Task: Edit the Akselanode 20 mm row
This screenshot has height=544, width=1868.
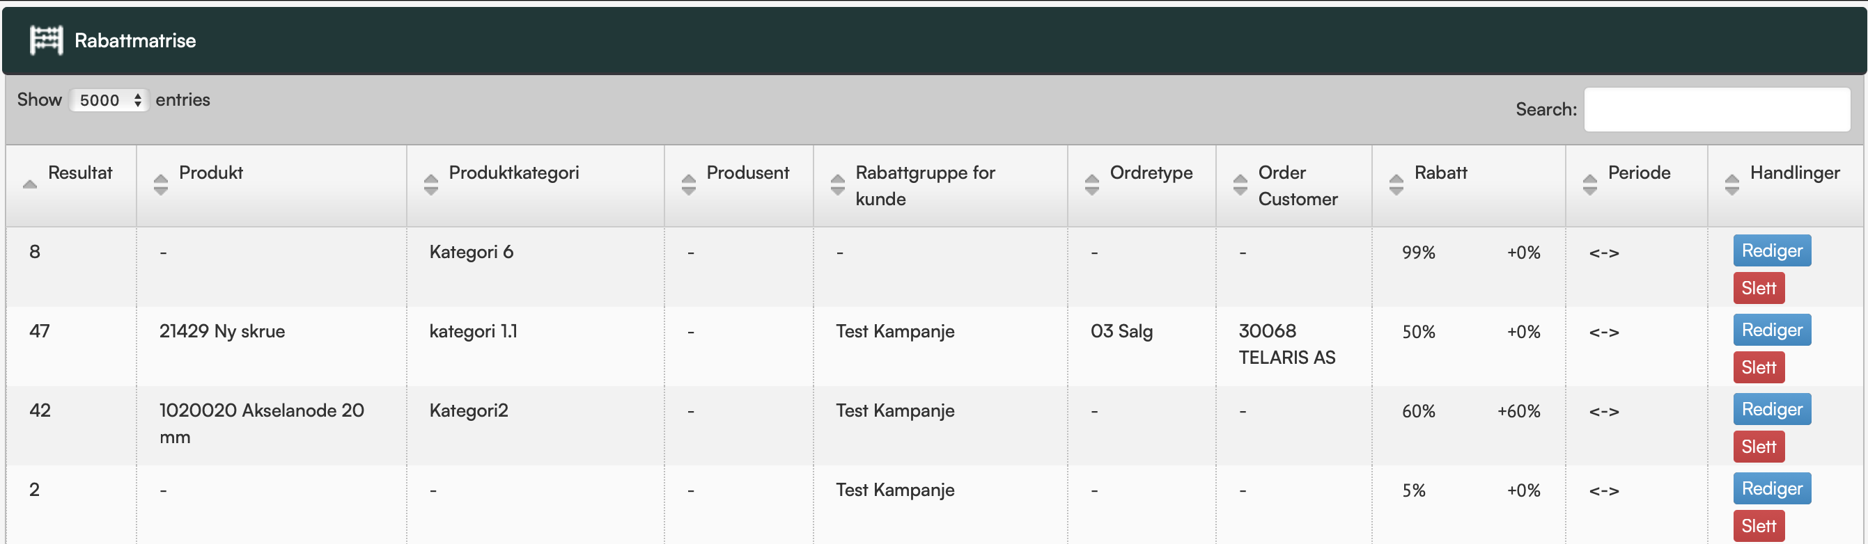Action: [1772, 409]
